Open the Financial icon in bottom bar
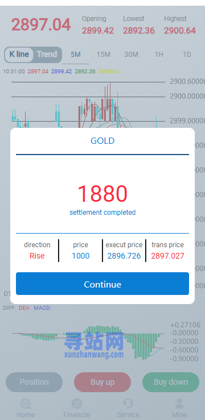205x420 pixels. (77, 404)
